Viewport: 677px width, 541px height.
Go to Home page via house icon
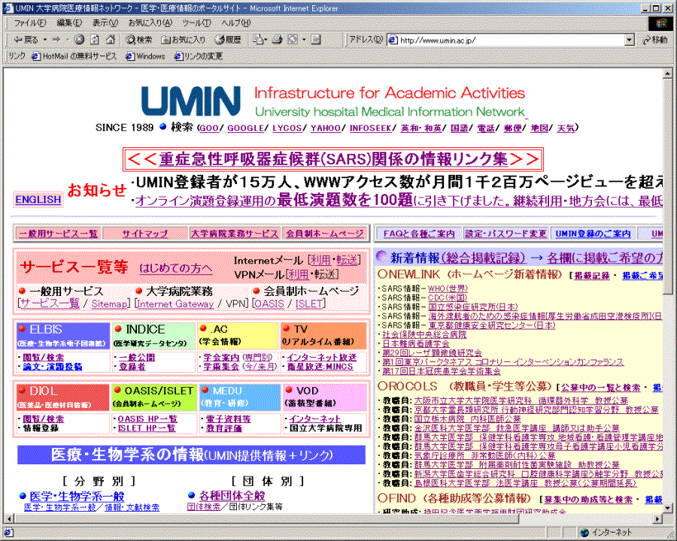108,40
